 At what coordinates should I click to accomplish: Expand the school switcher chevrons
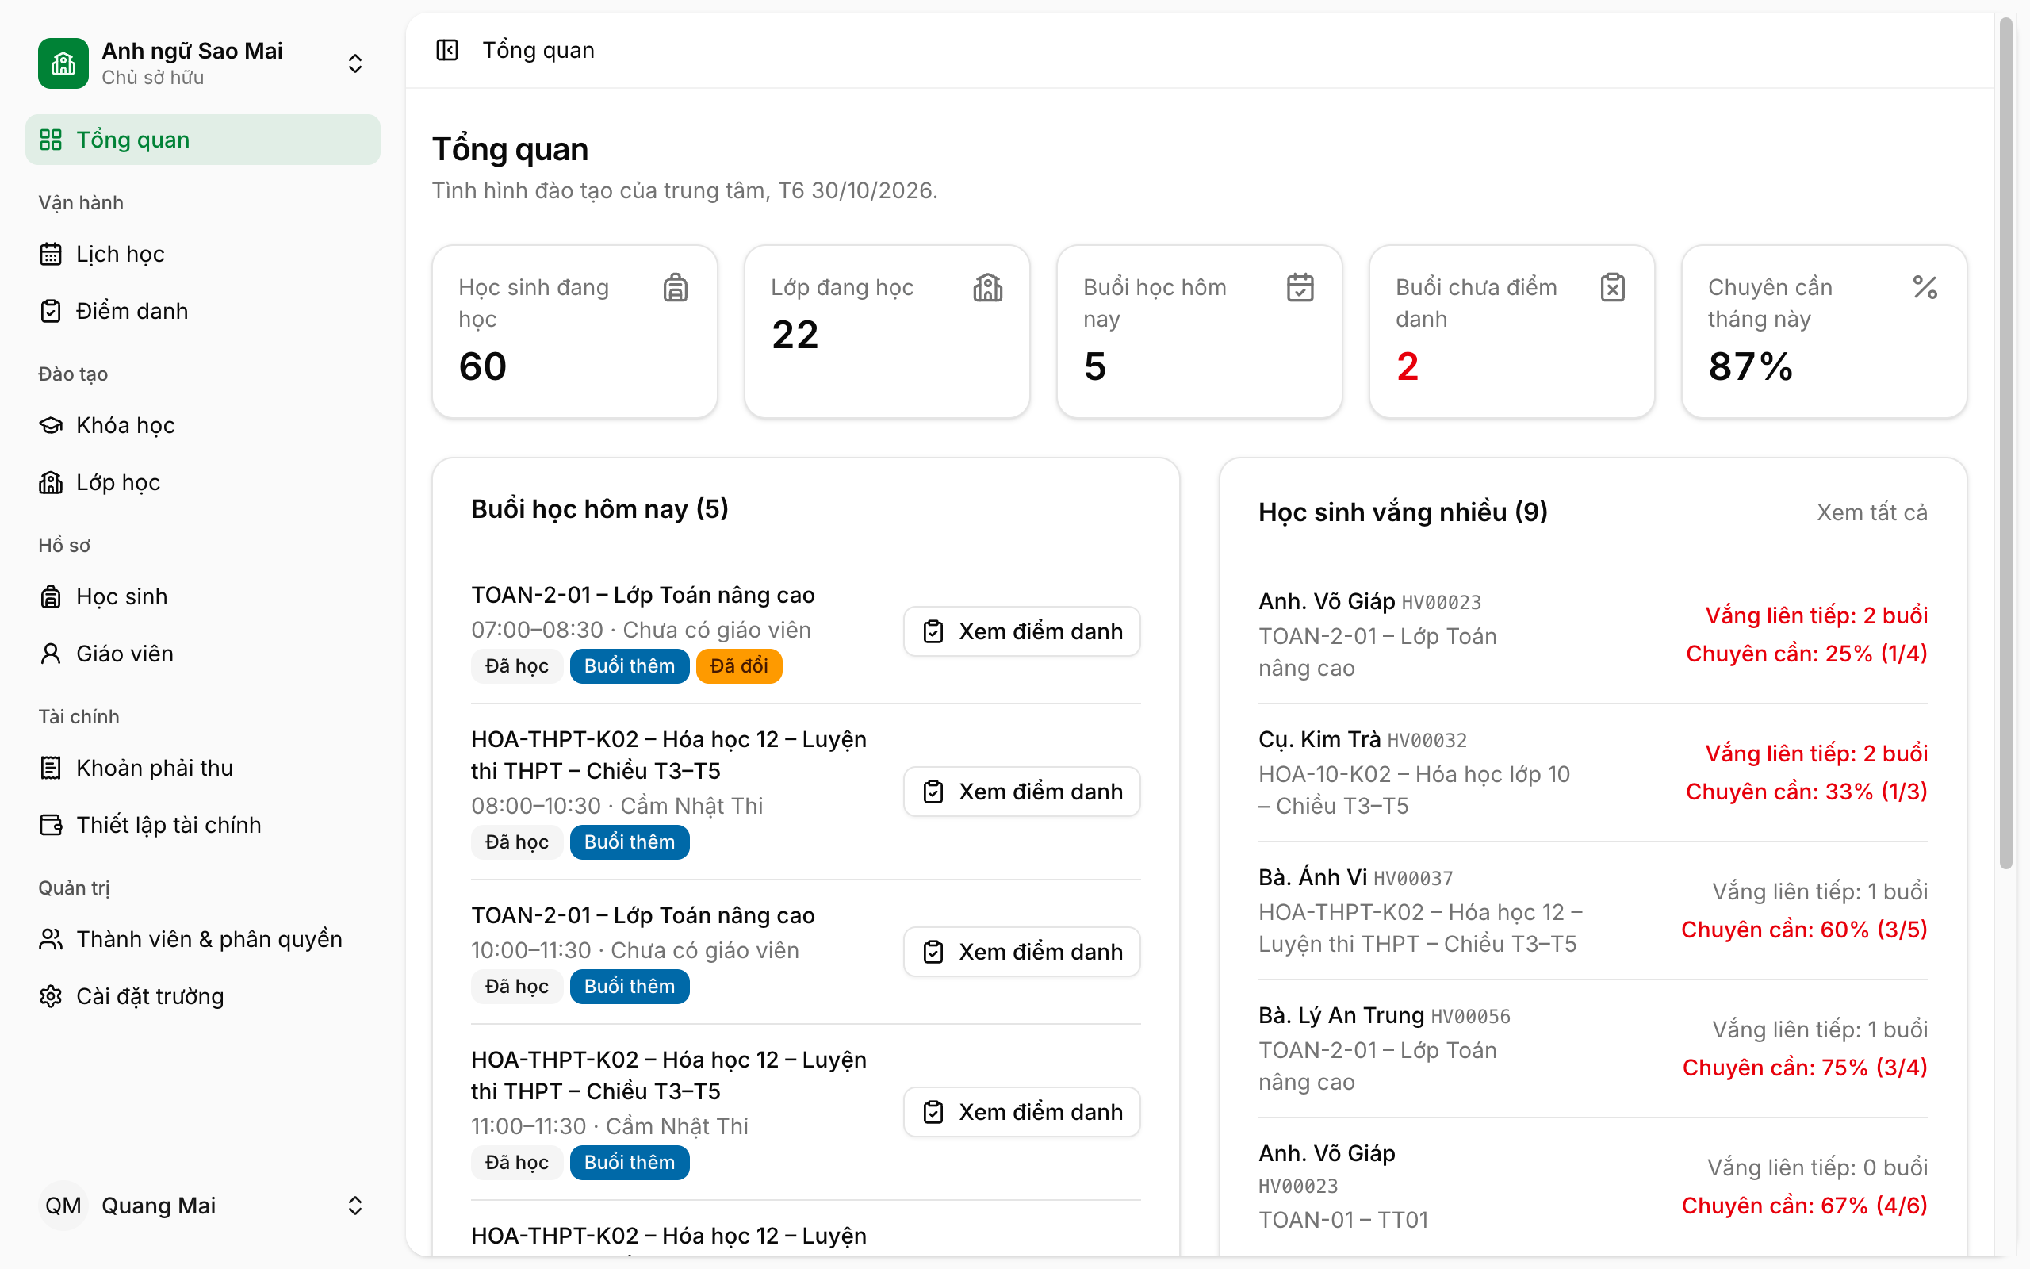[354, 63]
